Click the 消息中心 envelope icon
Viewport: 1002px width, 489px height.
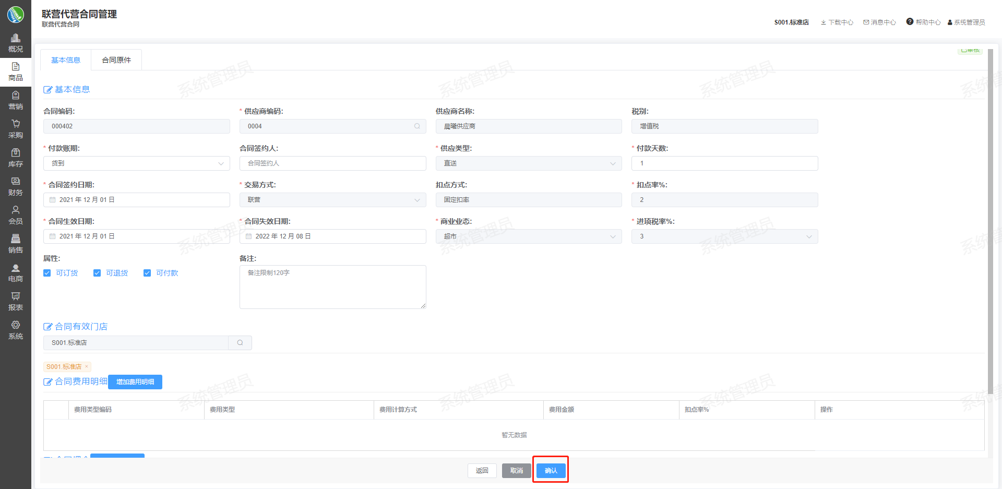866,22
